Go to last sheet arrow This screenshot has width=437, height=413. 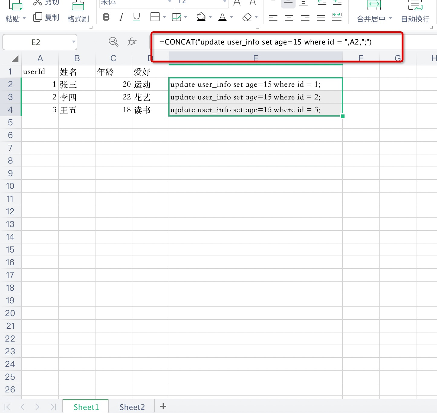coord(53,407)
